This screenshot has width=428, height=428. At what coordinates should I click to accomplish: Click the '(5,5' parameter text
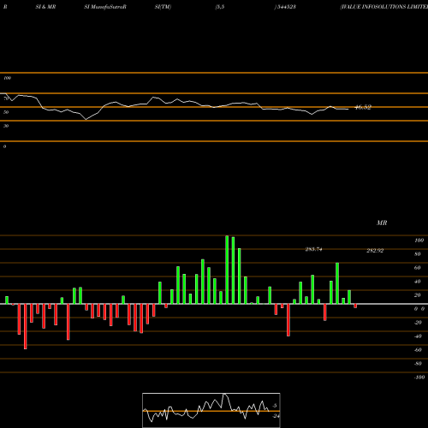(220, 7)
